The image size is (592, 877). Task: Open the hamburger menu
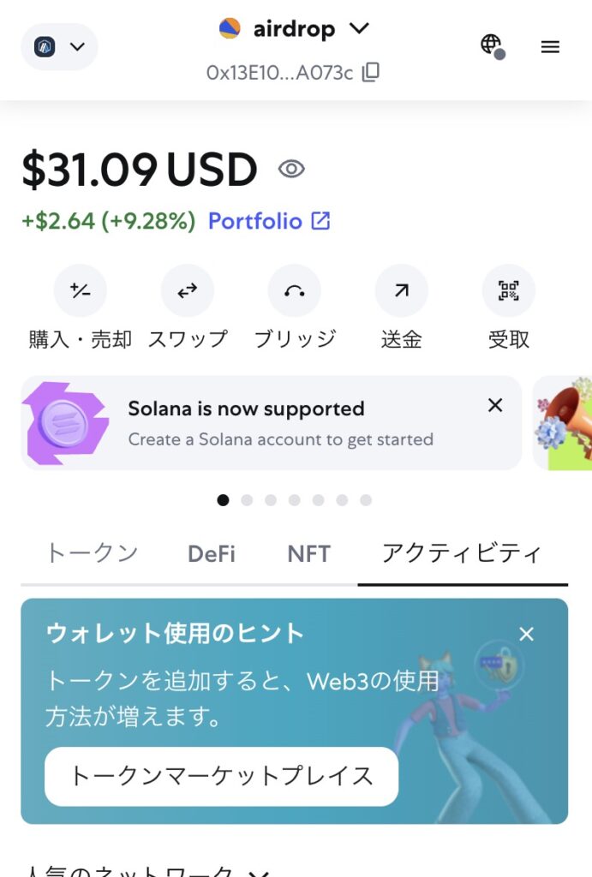(550, 47)
